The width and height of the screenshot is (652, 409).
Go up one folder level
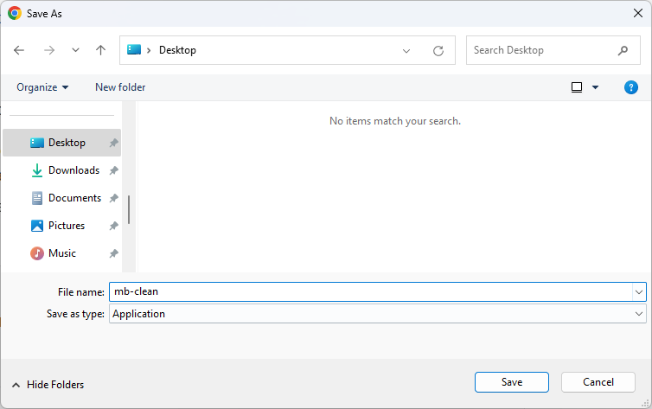[x=100, y=50]
